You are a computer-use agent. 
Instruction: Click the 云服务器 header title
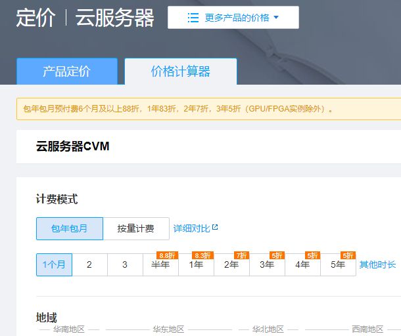[114, 18]
